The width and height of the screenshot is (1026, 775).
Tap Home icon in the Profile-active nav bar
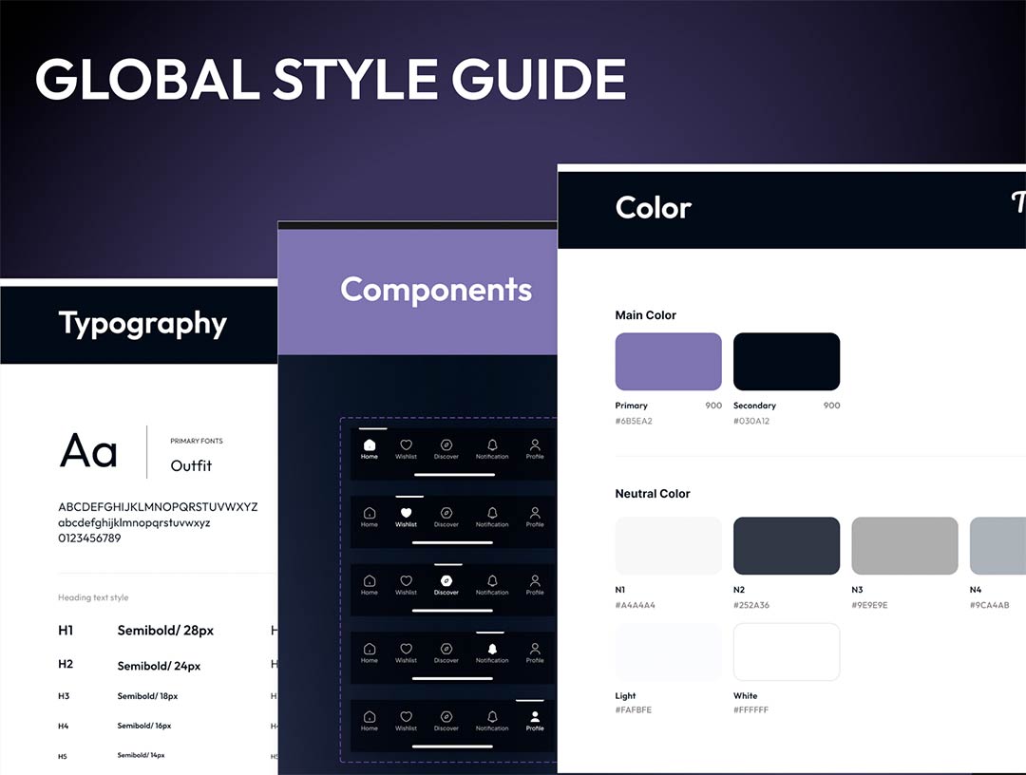[x=370, y=717]
